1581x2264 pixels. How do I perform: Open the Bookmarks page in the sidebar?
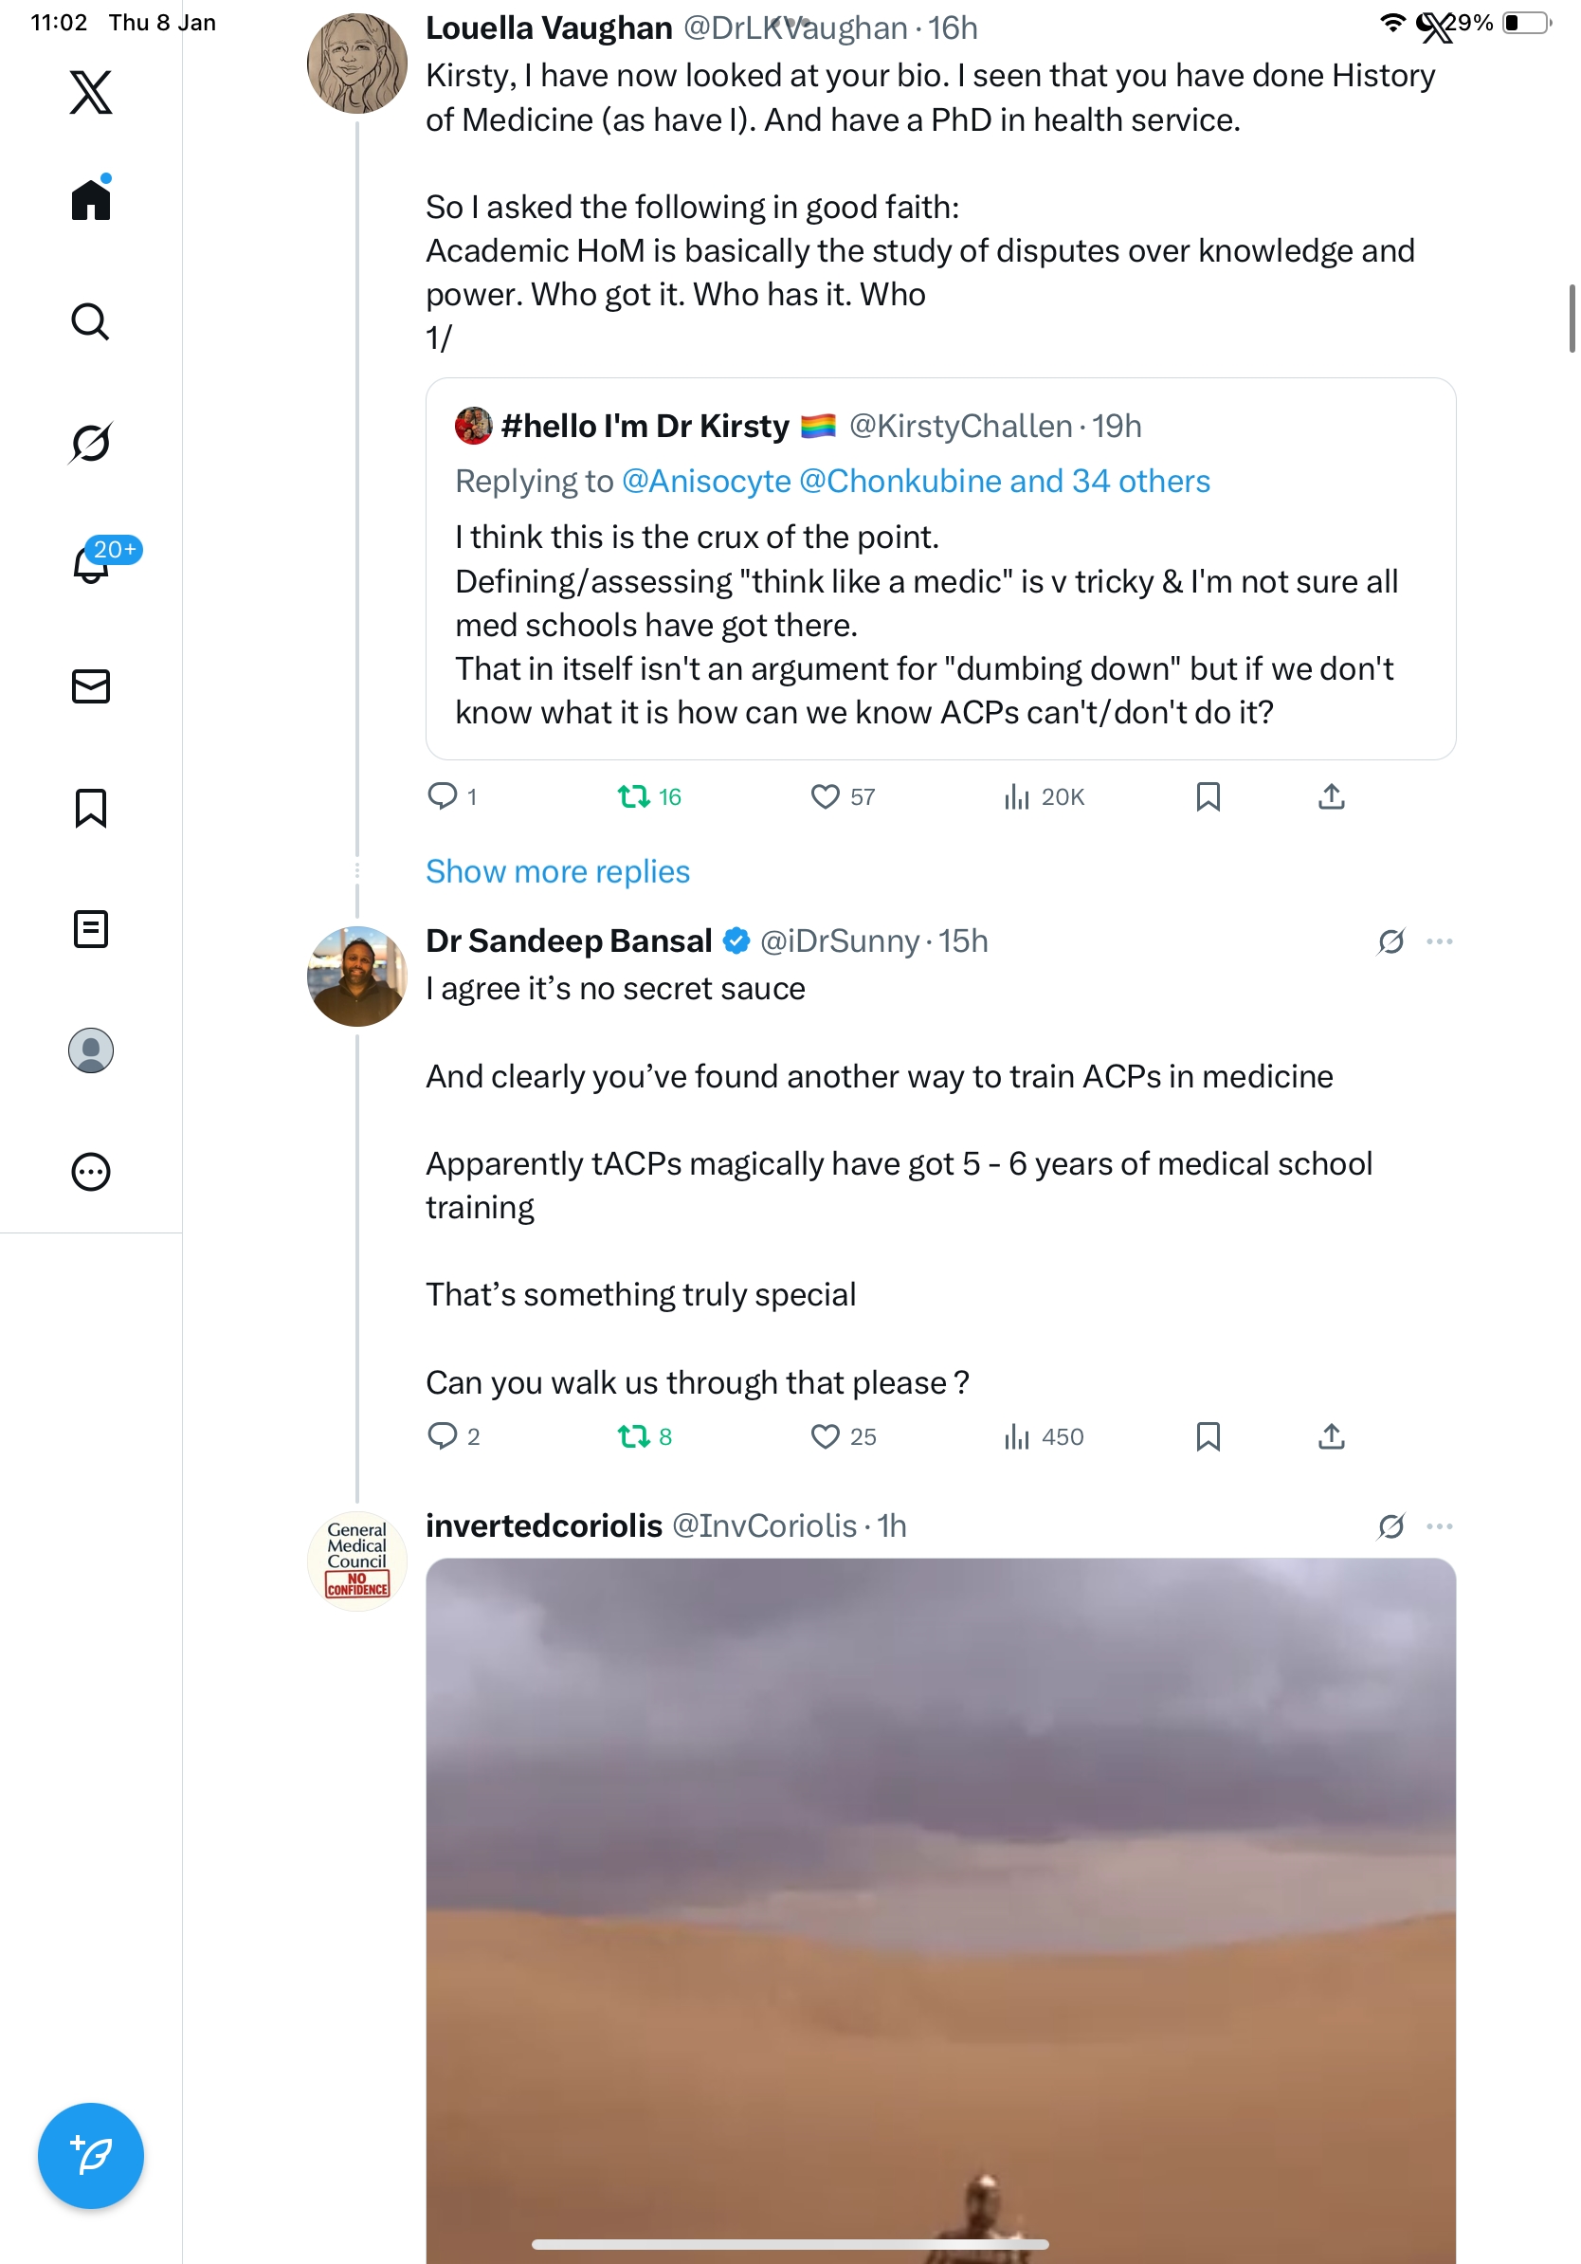[x=91, y=808]
